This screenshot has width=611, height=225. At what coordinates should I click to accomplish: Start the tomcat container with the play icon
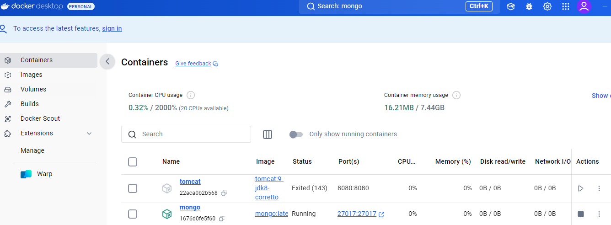581,188
